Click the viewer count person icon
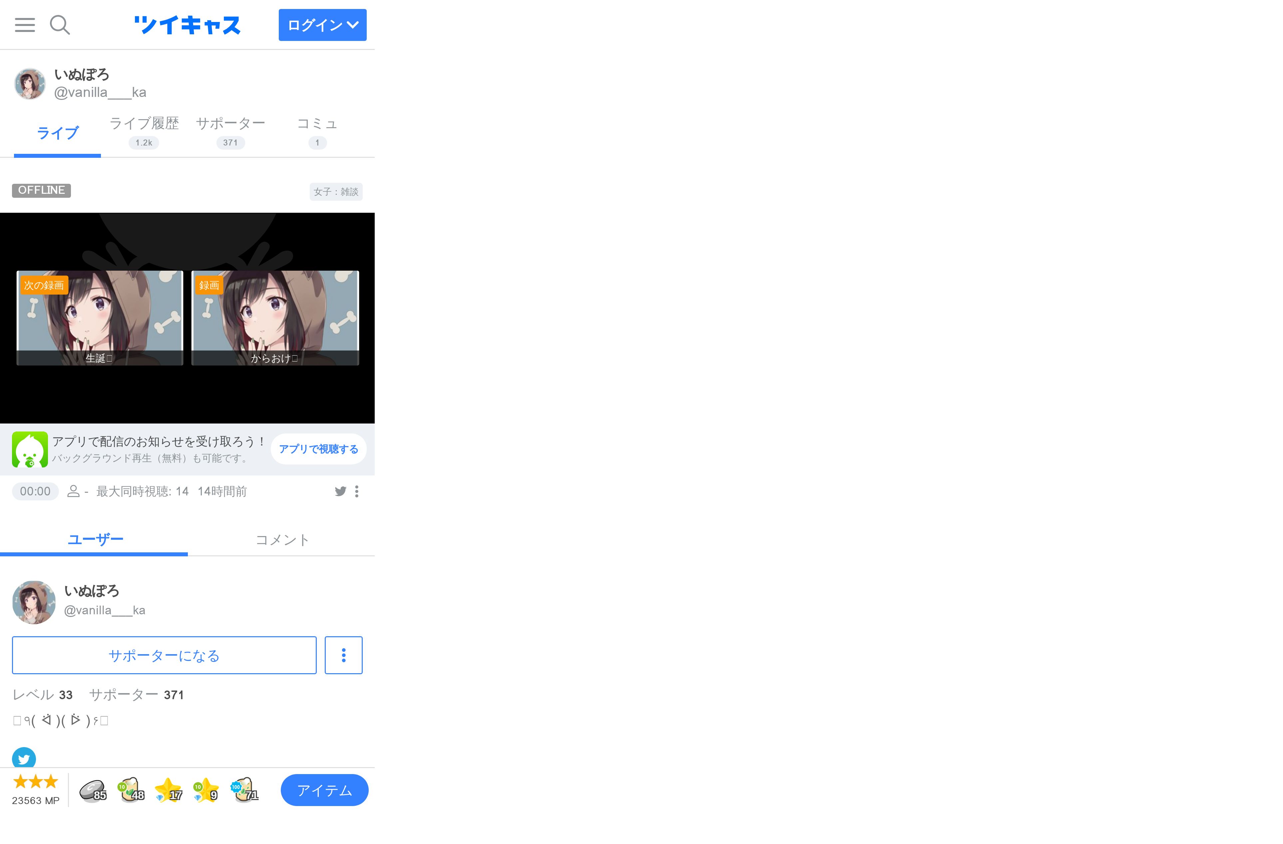Image resolution: width=1283 pixels, height=844 pixels. 73,491
